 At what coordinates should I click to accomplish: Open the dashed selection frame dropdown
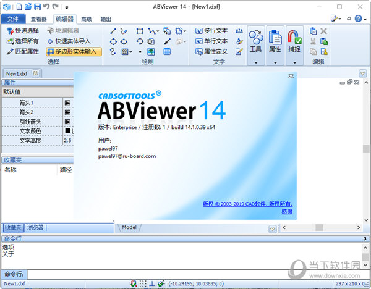185,31
